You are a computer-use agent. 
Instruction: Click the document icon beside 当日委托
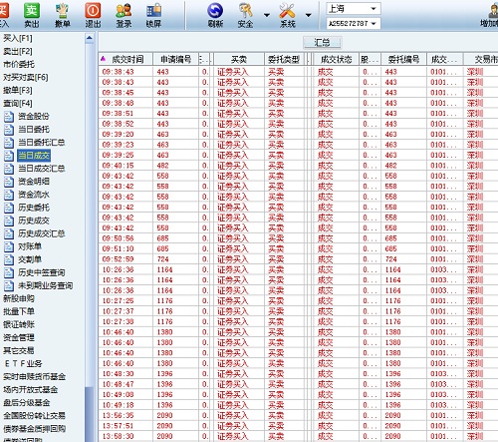[9, 130]
